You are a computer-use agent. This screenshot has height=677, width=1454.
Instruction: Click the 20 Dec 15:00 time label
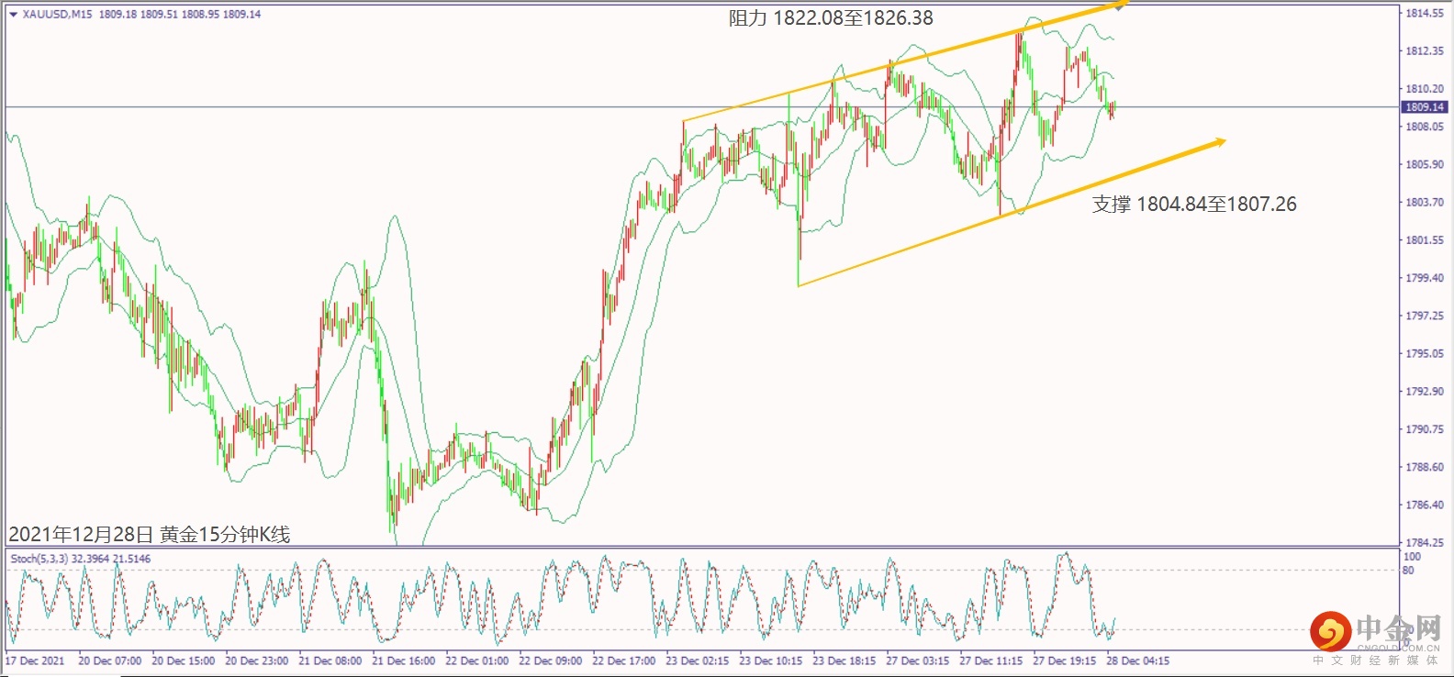184,660
